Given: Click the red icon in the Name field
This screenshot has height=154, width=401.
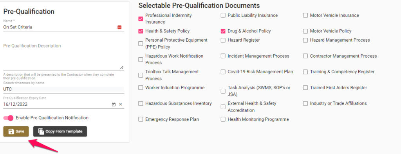Looking at the screenshot, I should pyautogui.click(x=119, y=27).
